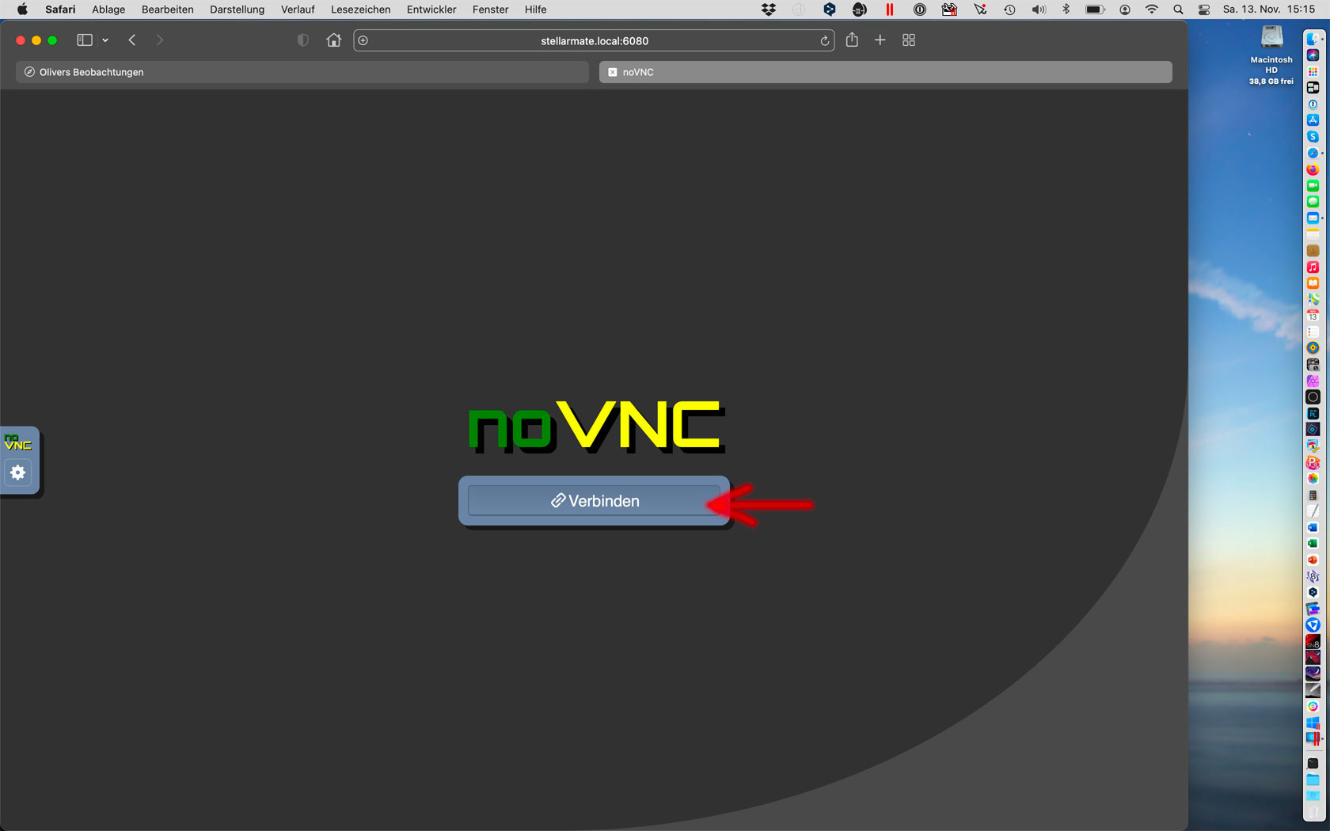This screenshot has width=1330, height=831.
Task: Show Safari sidebar
Action: (85, 40)
